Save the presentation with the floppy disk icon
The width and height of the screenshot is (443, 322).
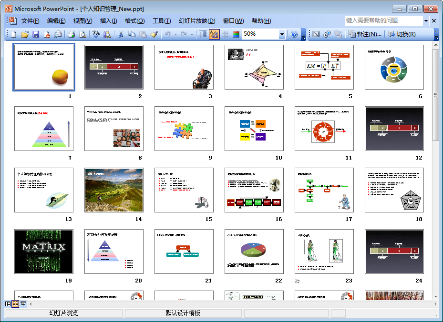pos(36,34)
